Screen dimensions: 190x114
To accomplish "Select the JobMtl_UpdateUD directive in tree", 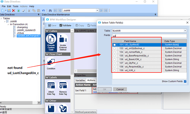I will tap(26, 30).
